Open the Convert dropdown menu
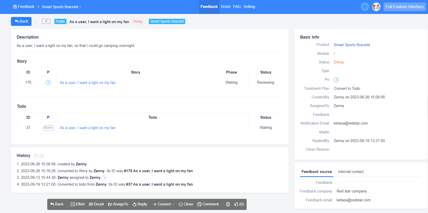 pyautogui.click(x=163, y=204)
